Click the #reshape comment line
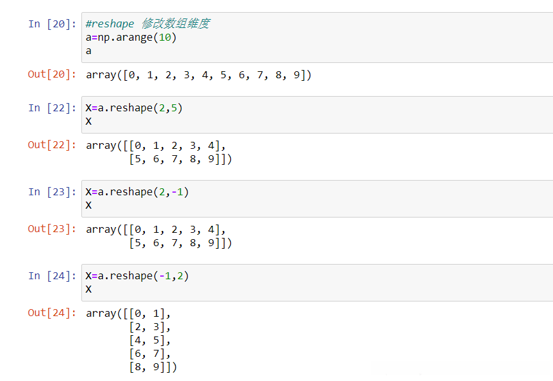The height and width of the screenshot is (381, 553). click(147, 24)
